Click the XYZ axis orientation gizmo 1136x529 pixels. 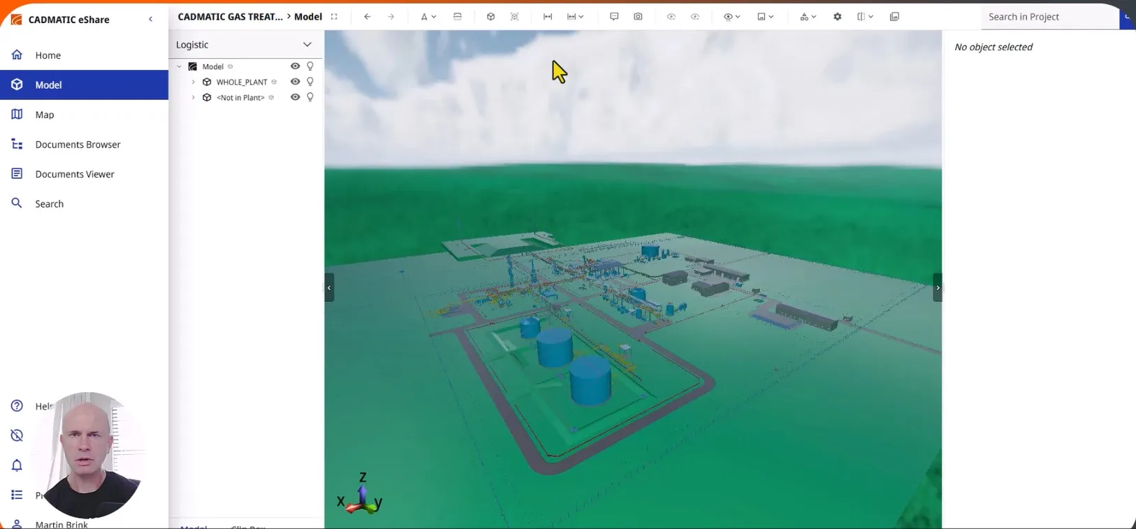click(361, 495)
